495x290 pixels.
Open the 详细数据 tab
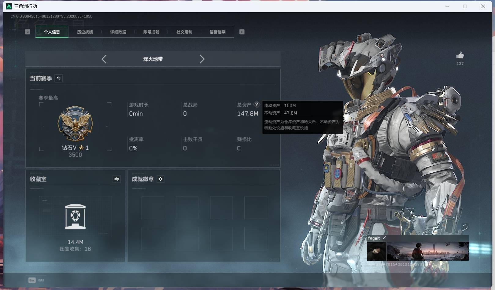[x=118, y=32]
